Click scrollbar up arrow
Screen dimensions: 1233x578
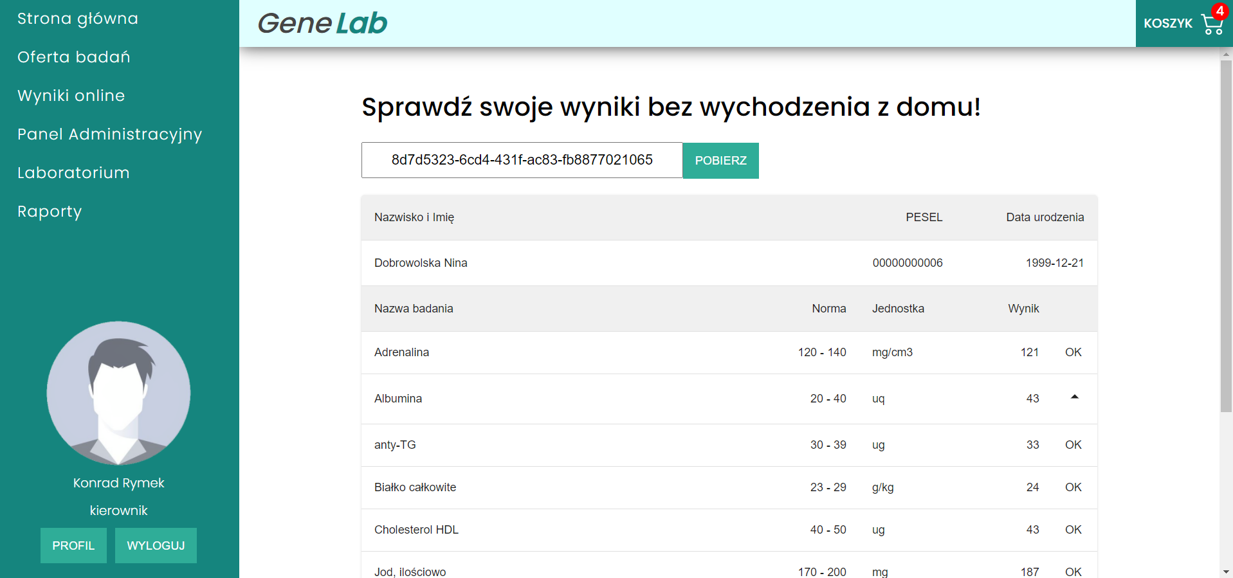pyautogui.click(x=1226, y=54)
